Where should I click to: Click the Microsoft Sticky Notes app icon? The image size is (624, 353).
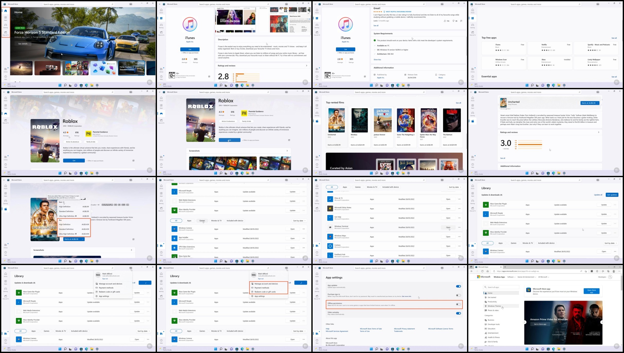(x=330, y=209)
